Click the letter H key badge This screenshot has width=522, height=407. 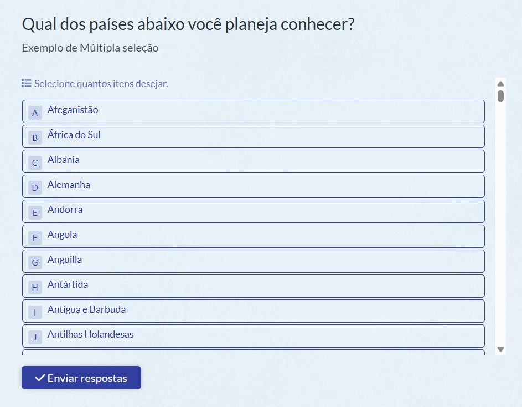(35, 288)
